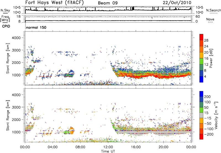This screenshot has width=221, height=153.
Task: Click the light green segment of Power color bar
Action: 201,61
